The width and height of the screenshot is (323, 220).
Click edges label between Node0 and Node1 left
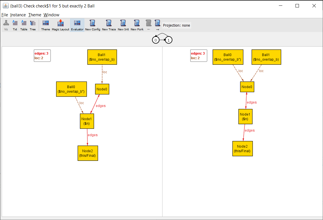click(101, 106)
